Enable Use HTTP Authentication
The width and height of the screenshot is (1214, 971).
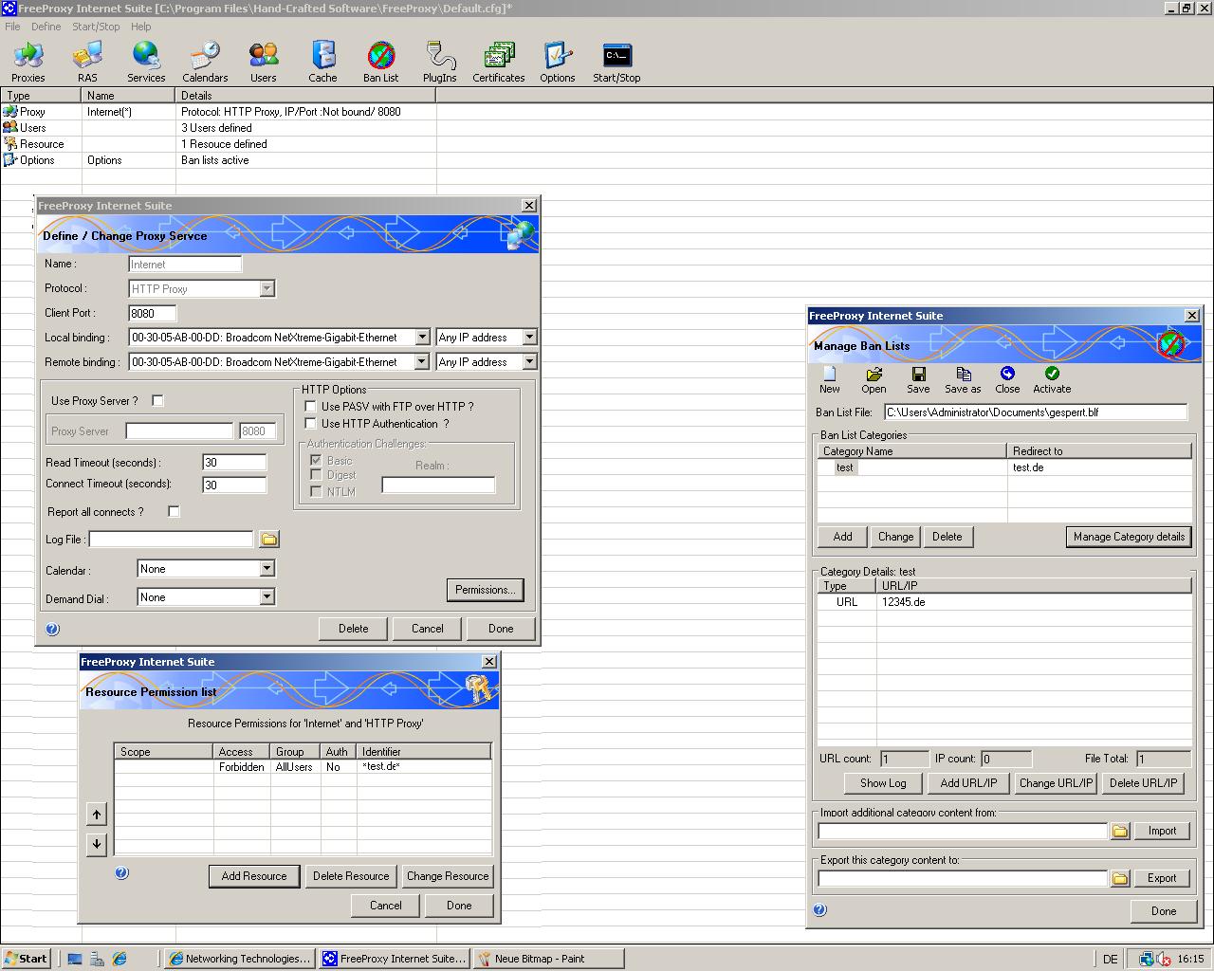pyautogui.click(x=310, y=424)
